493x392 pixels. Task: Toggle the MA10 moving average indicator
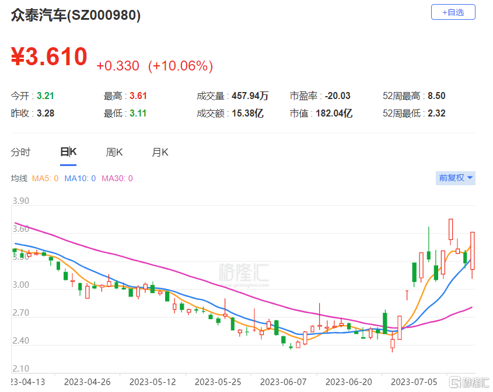(x=80, y=179)
